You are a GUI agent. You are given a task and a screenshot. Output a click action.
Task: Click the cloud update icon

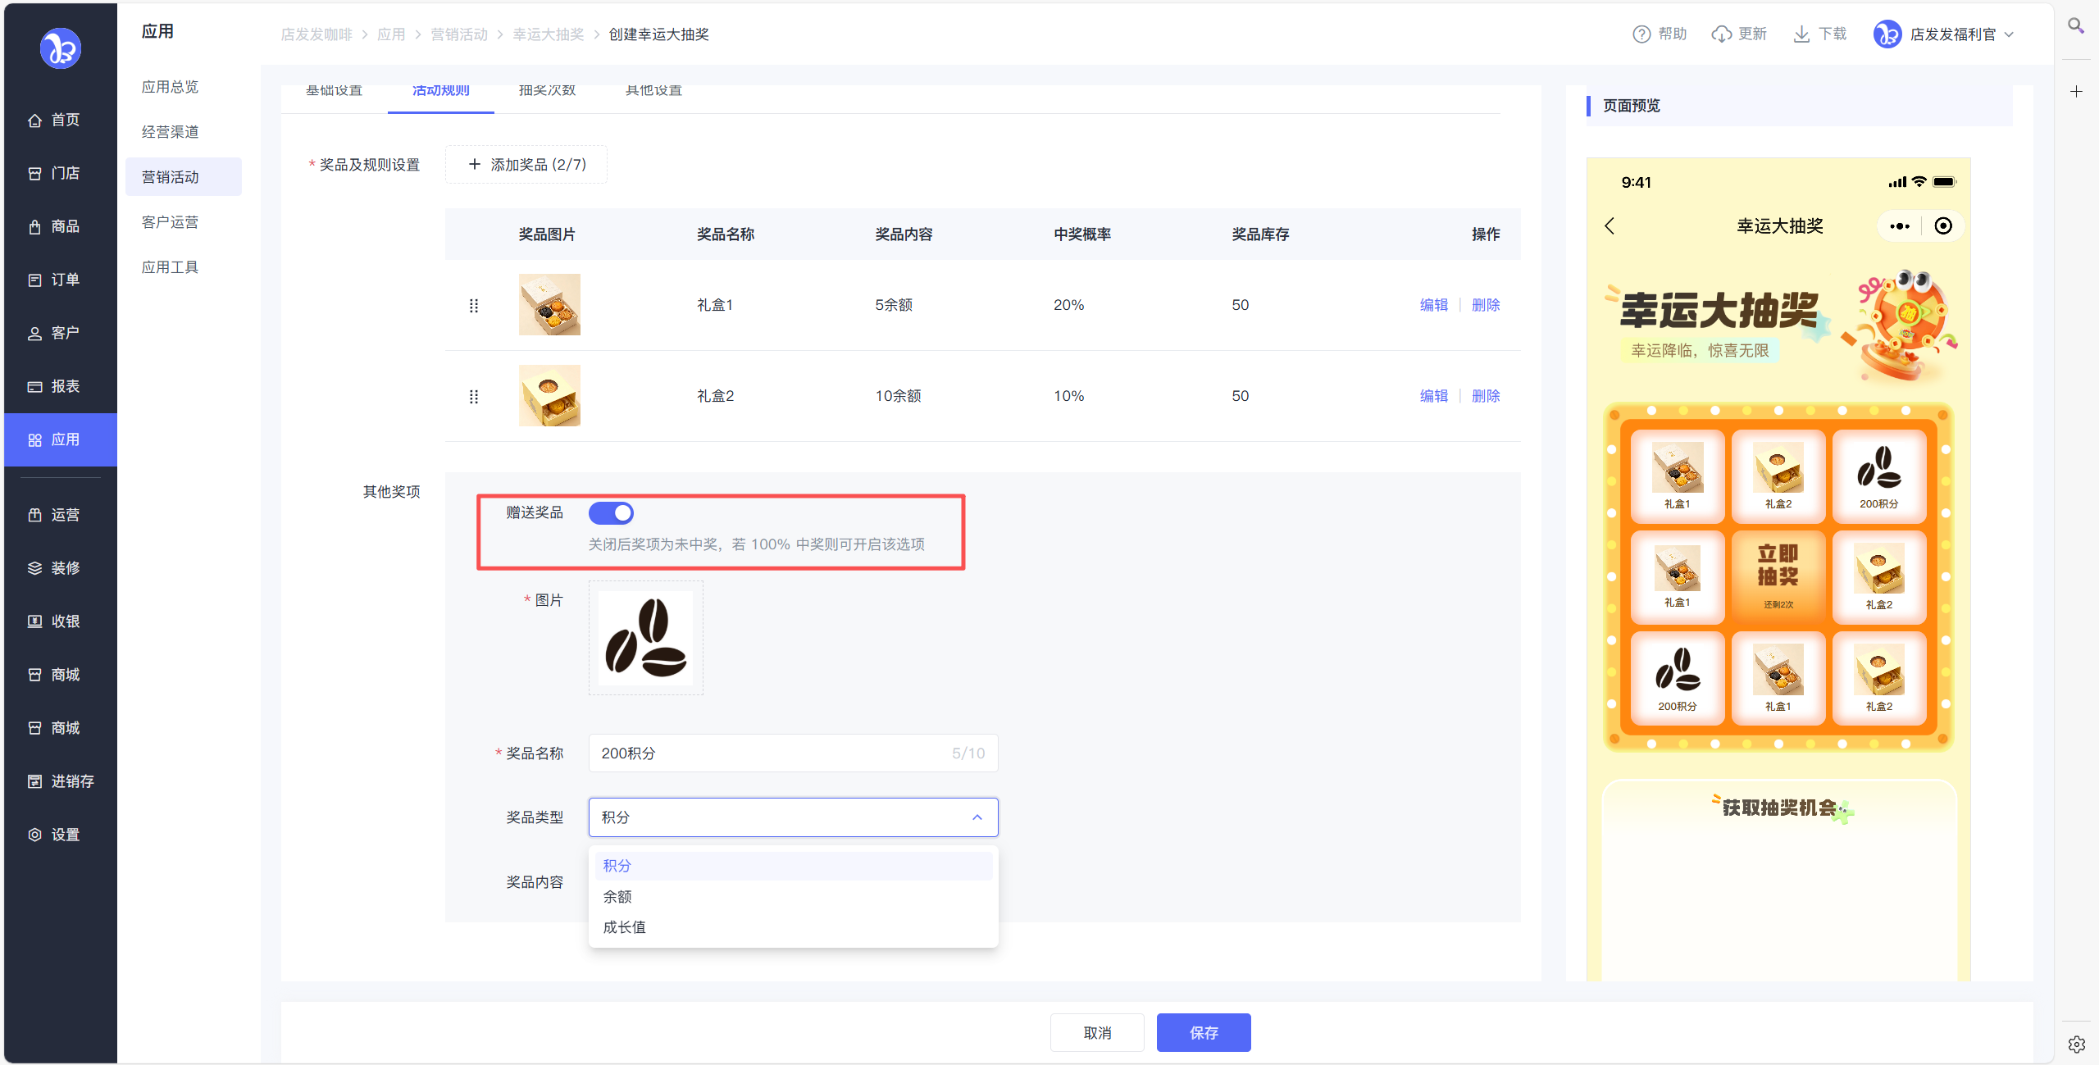[x=1721, y=34]
